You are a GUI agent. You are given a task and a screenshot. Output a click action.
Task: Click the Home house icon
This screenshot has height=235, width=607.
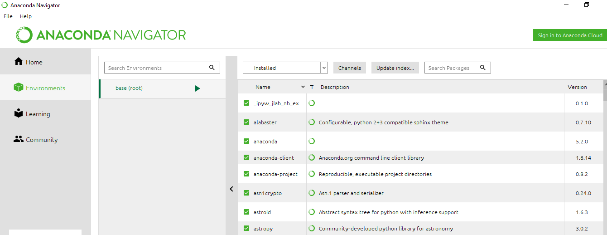(19, 61)
